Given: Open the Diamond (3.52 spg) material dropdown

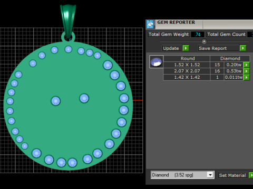Looking at the screenshot, I should [210, 175].
